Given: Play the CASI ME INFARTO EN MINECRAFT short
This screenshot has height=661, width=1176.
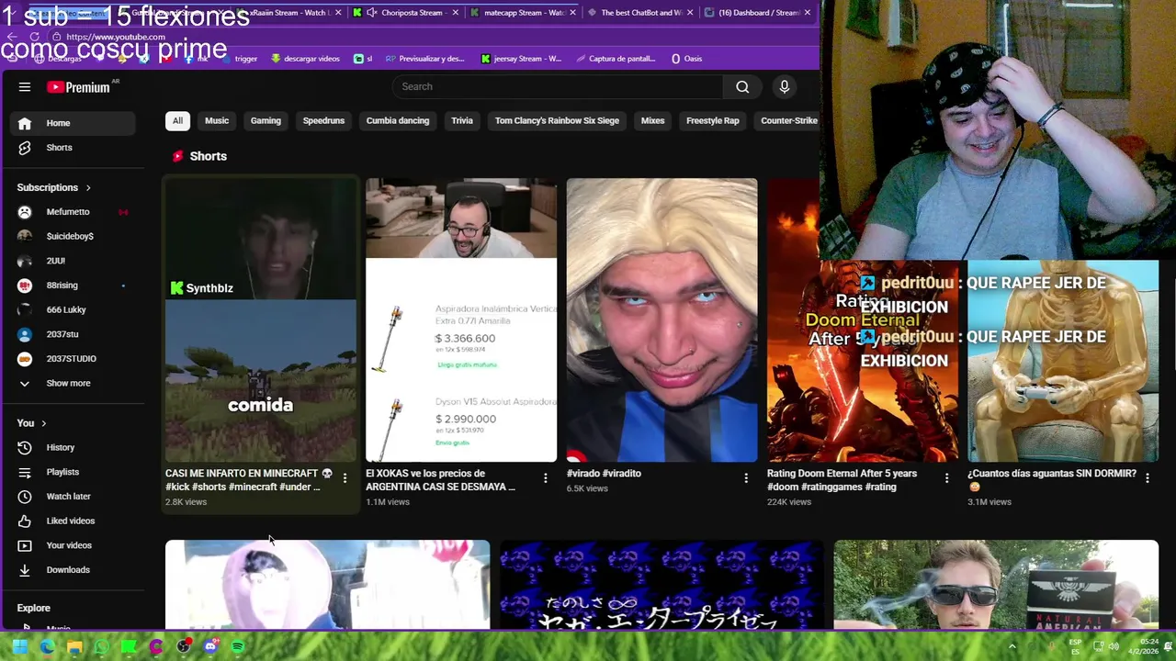Looking at the screenshot, I should [260, 319].
